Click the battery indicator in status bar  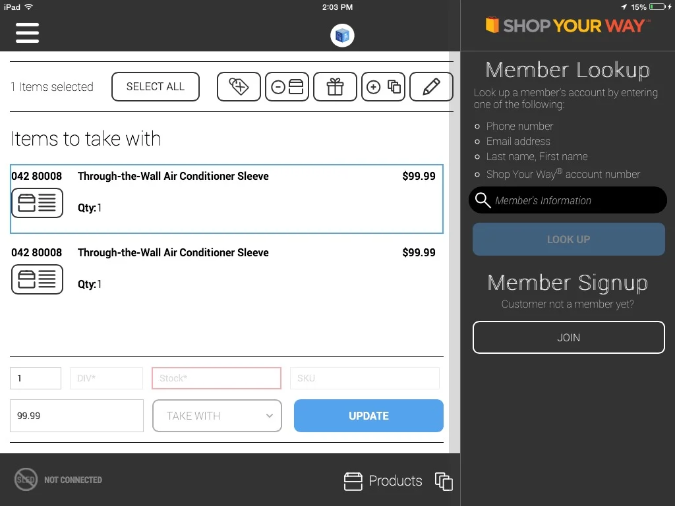coord(658,7)
